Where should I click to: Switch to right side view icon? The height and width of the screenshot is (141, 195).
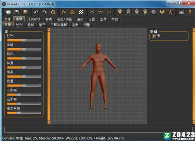click(x=145, y=12)
